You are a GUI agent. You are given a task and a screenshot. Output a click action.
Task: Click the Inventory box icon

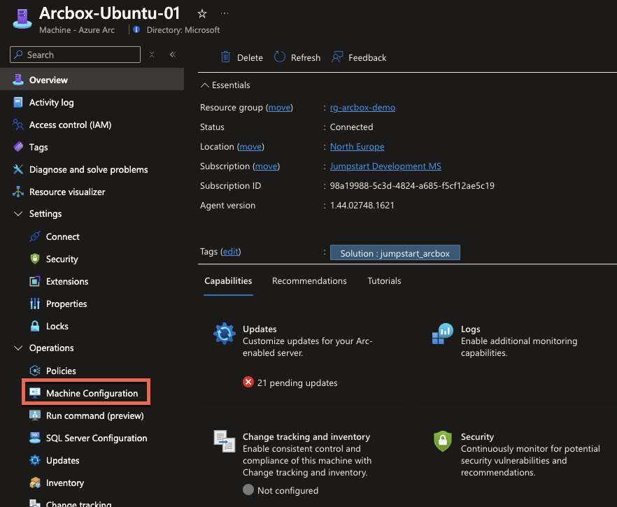click(35, 483)
